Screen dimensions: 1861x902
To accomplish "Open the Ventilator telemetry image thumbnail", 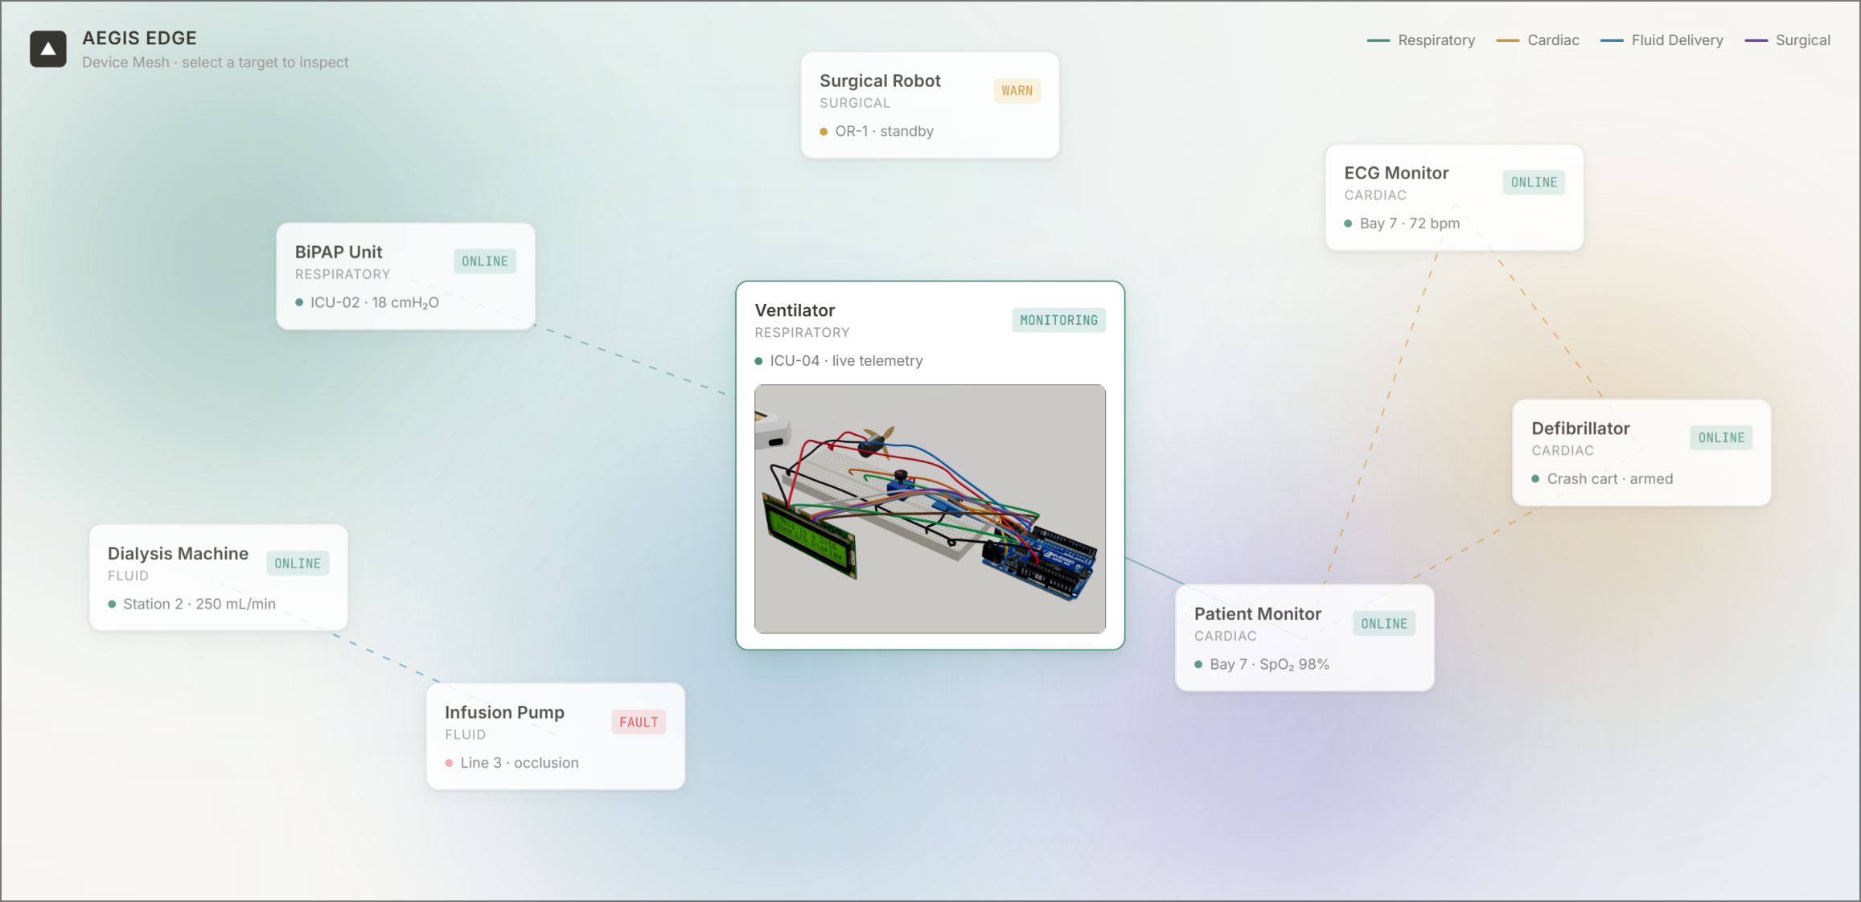I will click(930, 509).
